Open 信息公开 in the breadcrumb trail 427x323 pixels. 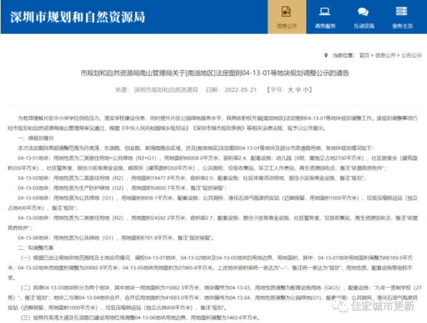(x=385, y=56)
